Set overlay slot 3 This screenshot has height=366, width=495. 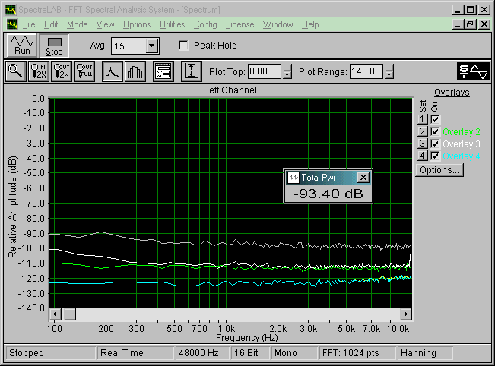pyautogui.click(x=423, y=144)
